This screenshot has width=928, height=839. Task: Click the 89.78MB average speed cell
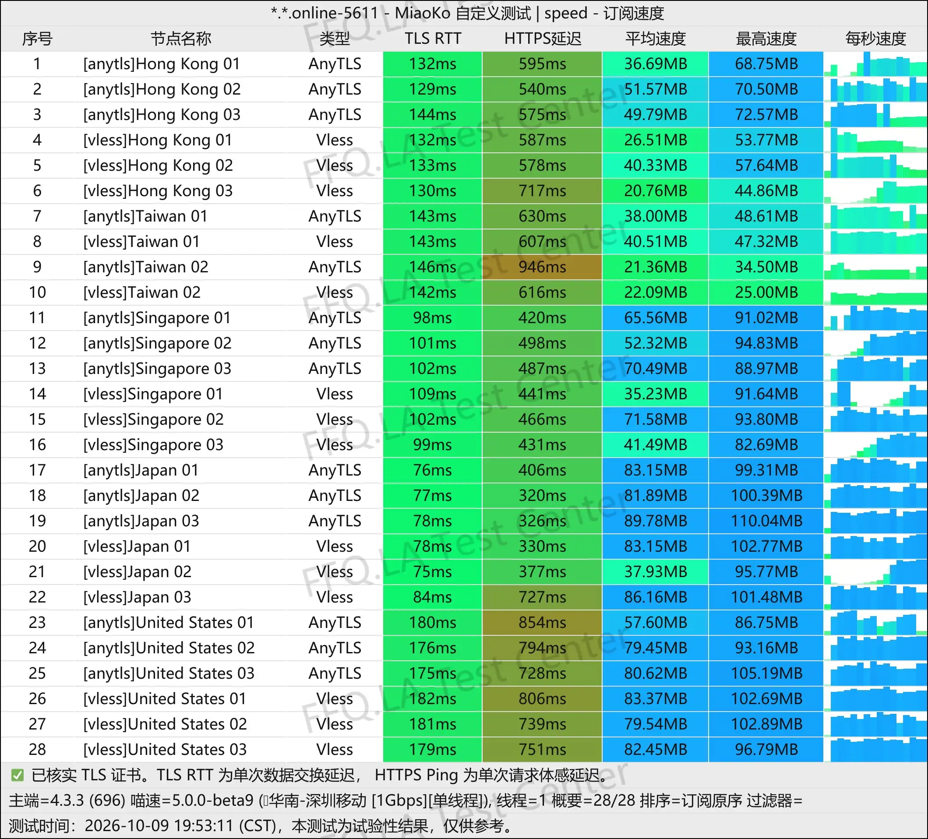click(655, 521)
